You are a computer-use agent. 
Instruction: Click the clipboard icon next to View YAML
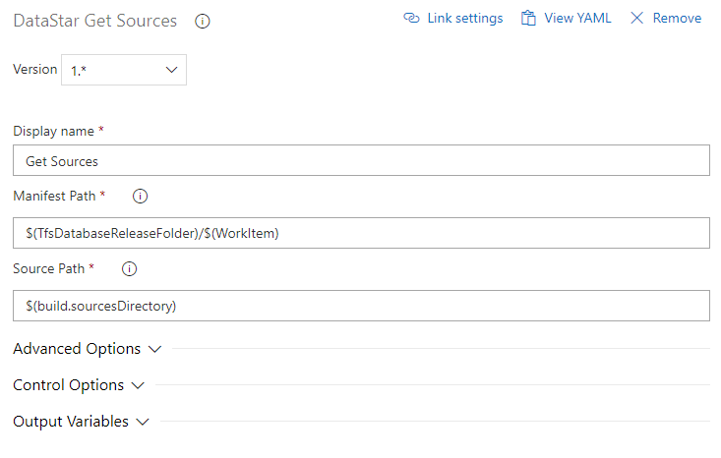(x=529, y=19)
